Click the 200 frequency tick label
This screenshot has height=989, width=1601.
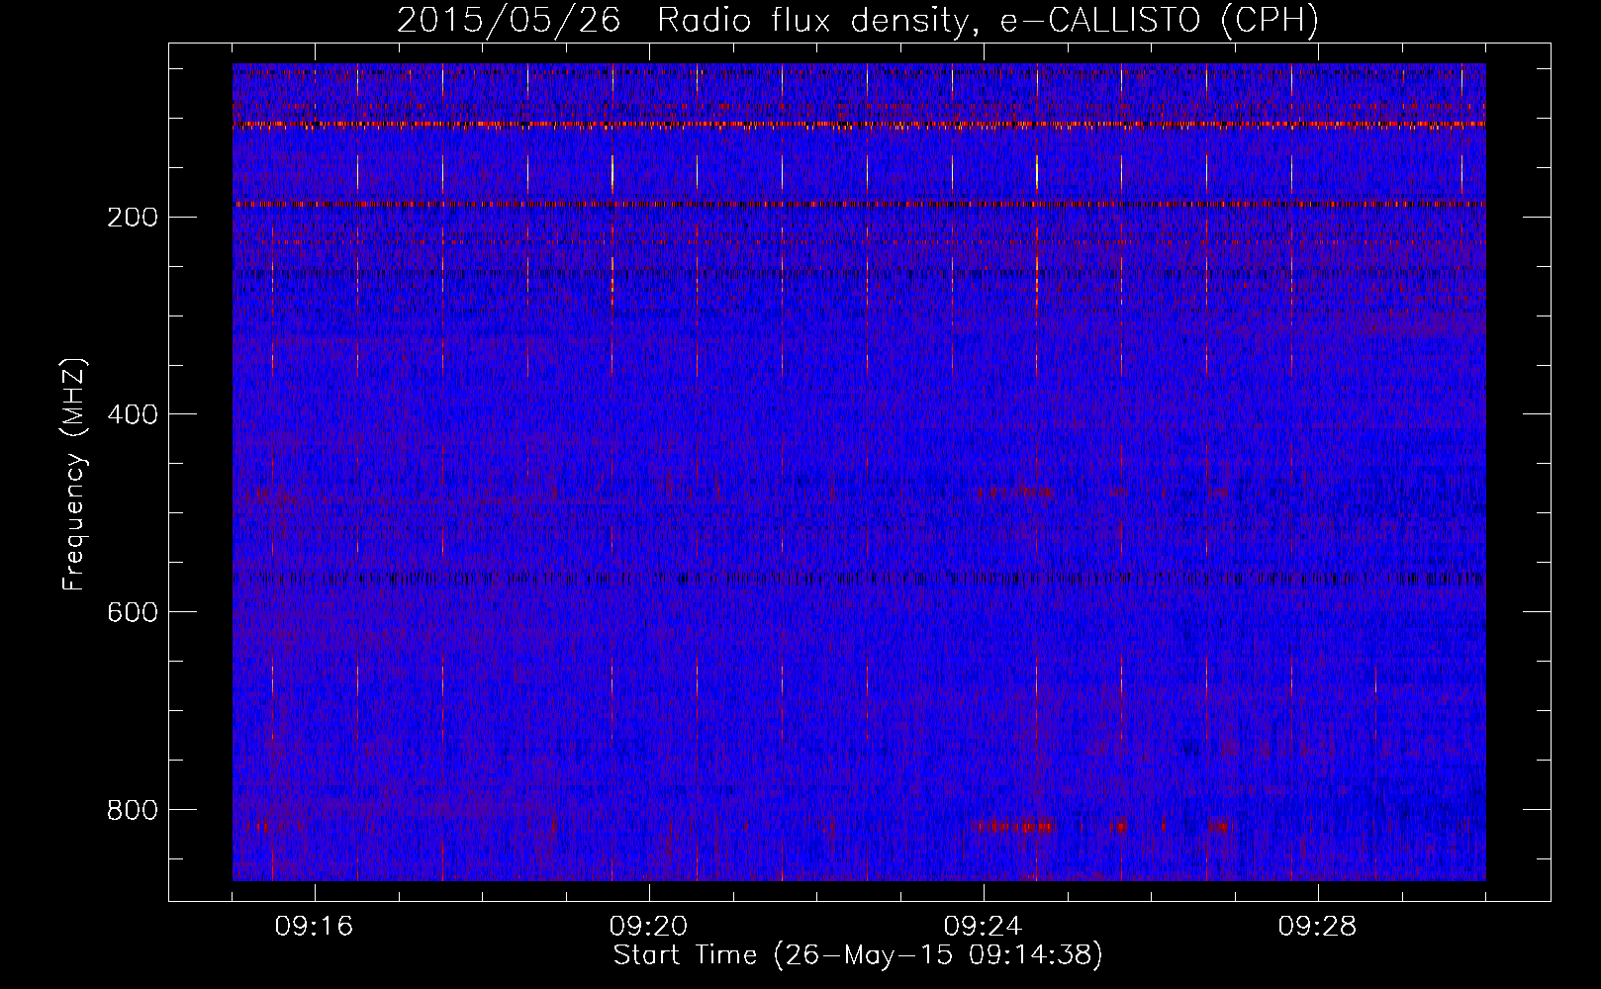coord(132,217)
